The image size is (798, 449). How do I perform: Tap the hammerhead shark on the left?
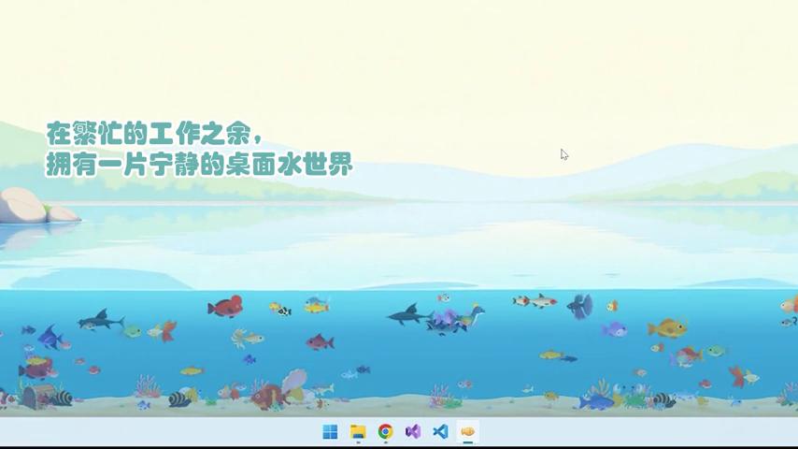coord(101,320)
